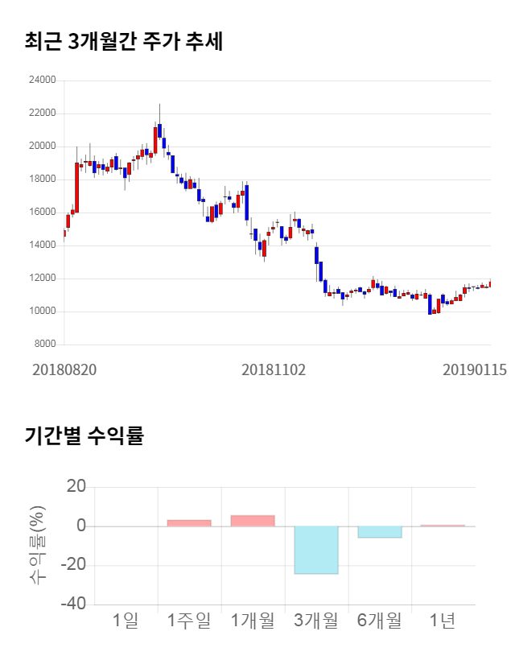Select the 20190115 date label
515x652 pixels.
[474, 369]
